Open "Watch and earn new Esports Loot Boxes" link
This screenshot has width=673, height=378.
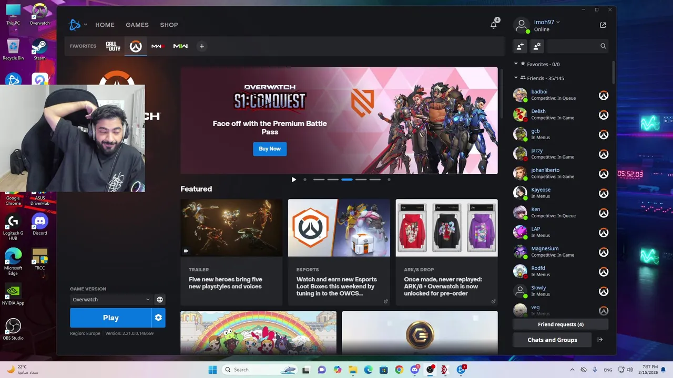coord(336,286)
